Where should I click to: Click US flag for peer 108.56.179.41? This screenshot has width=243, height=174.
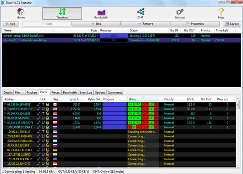click(55, 109)
